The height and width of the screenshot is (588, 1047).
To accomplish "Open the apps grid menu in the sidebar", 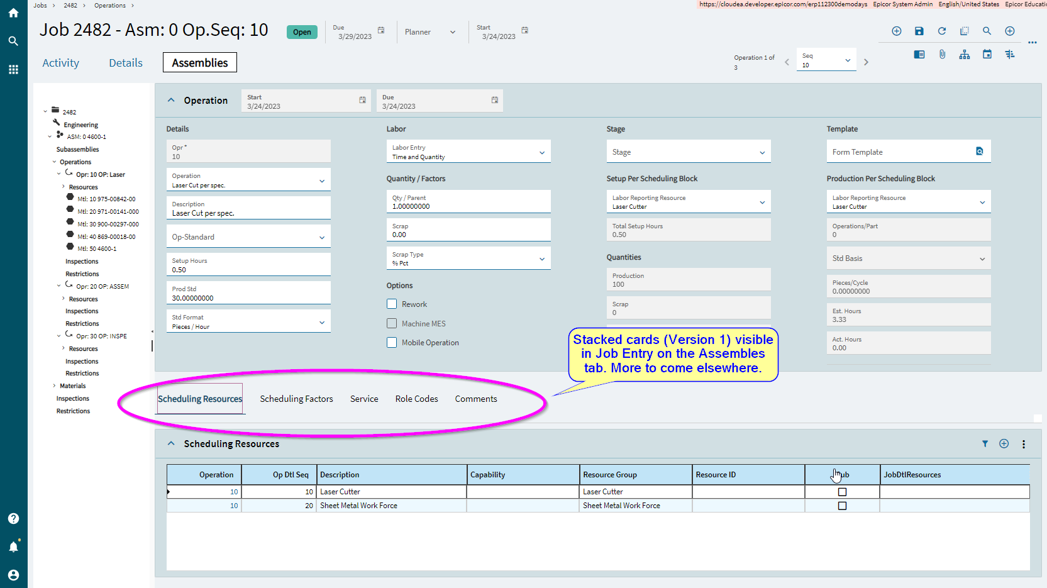I will pos(13,69).
